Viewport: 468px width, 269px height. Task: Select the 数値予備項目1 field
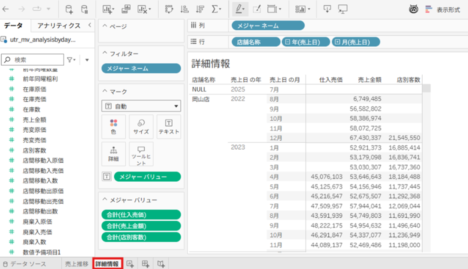click(x=41, y=252)
